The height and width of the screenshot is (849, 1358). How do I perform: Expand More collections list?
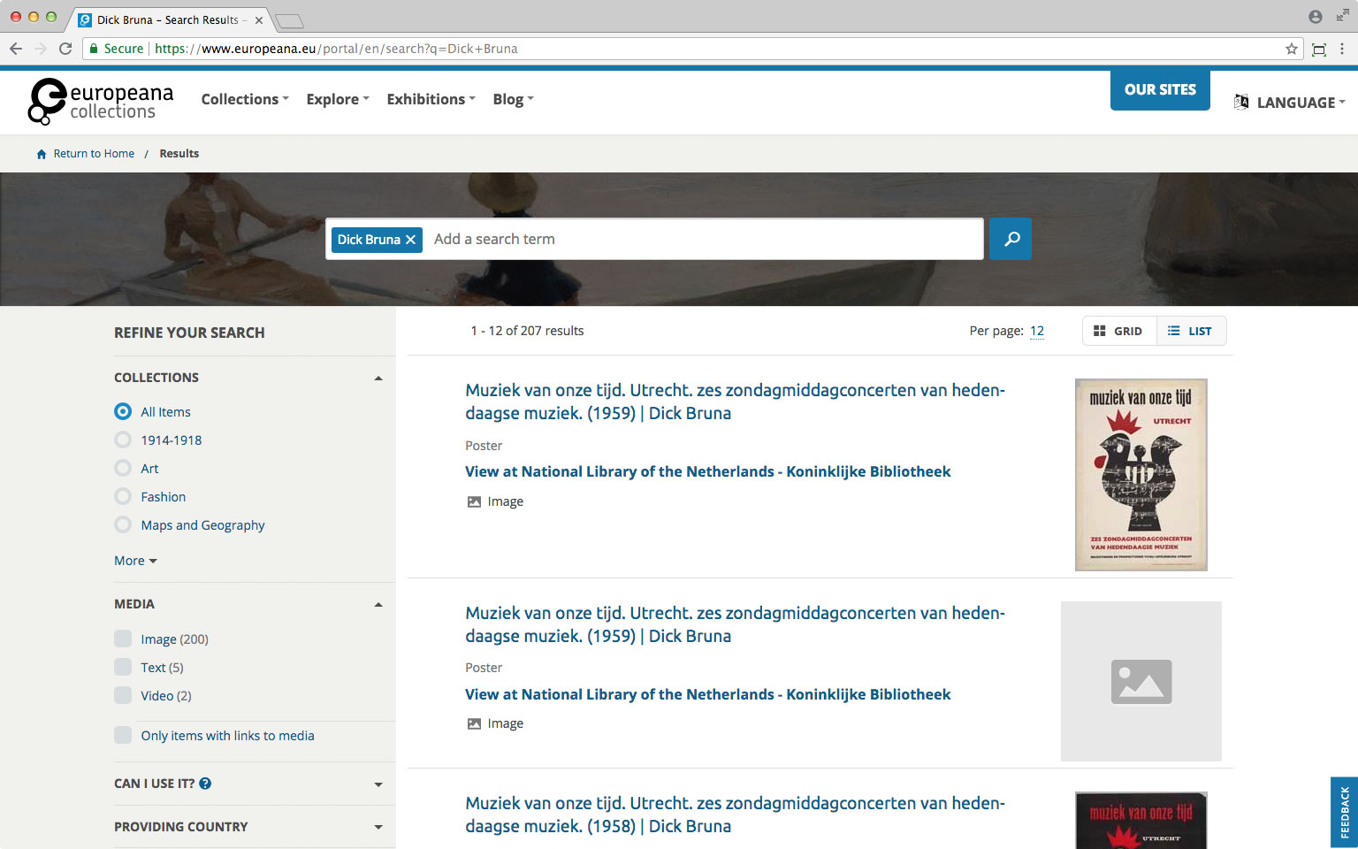point(135,561)
